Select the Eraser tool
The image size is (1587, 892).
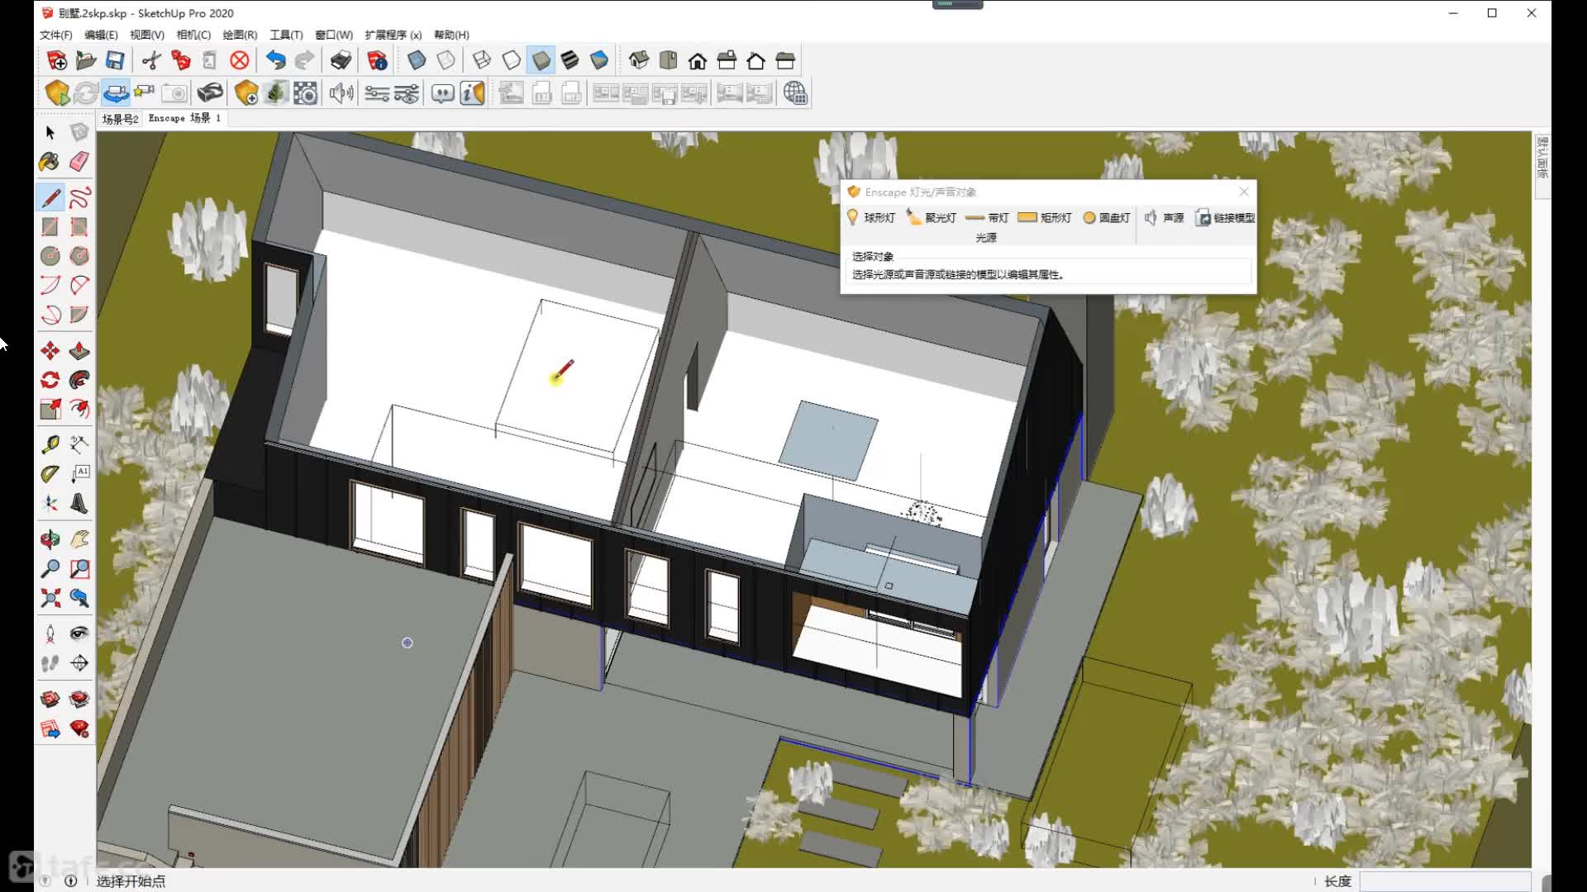point(79,161)
